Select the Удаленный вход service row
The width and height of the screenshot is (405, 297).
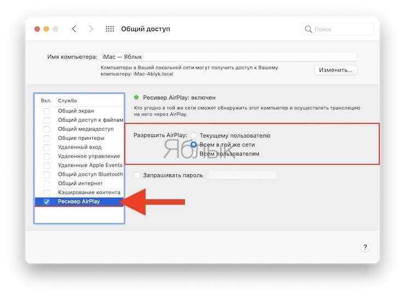coord(79,147)
